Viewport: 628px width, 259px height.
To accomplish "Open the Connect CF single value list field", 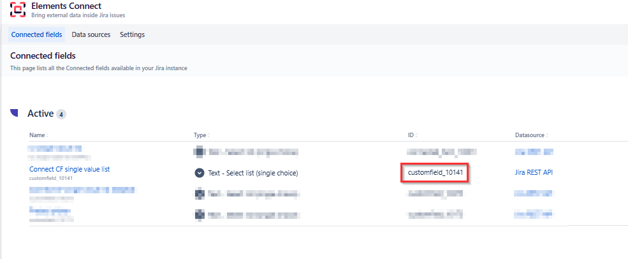I will (x=74, y=169).
